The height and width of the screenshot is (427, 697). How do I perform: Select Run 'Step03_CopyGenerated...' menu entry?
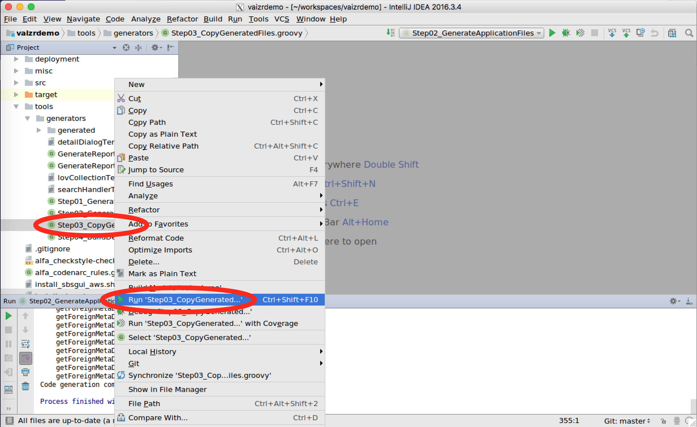[220, 300]
